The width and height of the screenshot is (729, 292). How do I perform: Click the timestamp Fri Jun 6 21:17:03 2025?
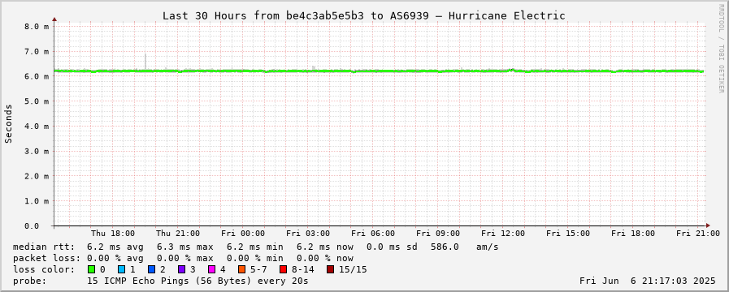[x=648, y=281]
